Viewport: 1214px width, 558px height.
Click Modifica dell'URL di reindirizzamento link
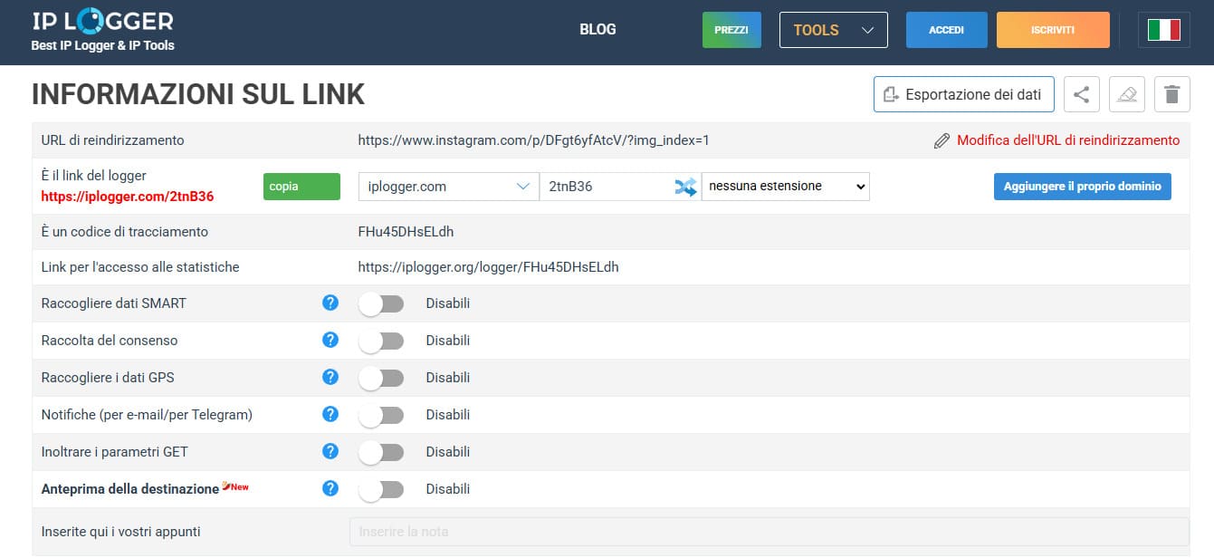tap(1068, 140)
